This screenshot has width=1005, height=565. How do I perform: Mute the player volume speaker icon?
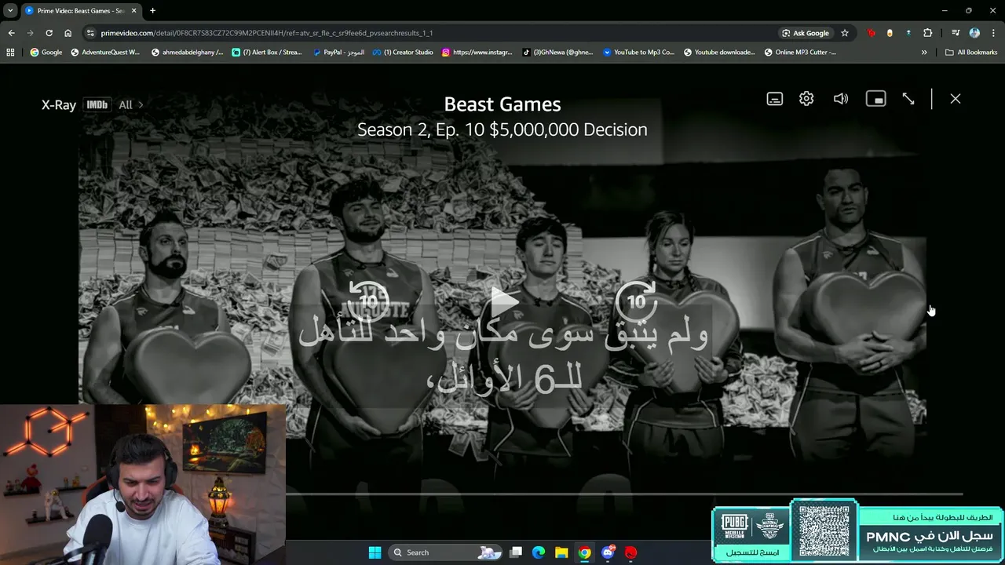(841, 99)
